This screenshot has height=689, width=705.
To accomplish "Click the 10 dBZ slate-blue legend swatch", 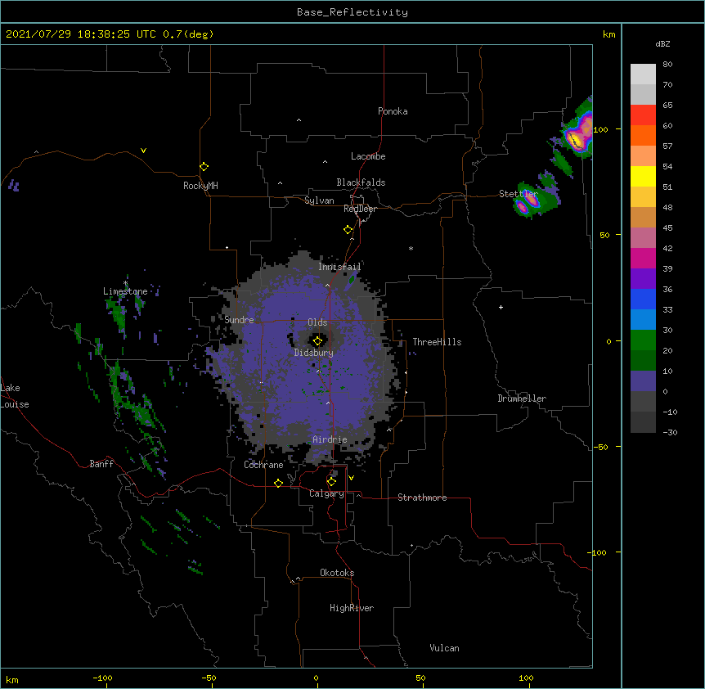I will (x=643, y=381).
